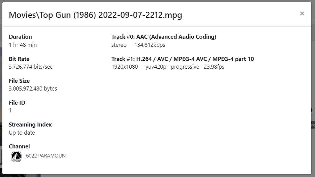315x177 pixels.
Task: Select the 3,726,774 bits/sec value
Action: (x=31, y=67)
